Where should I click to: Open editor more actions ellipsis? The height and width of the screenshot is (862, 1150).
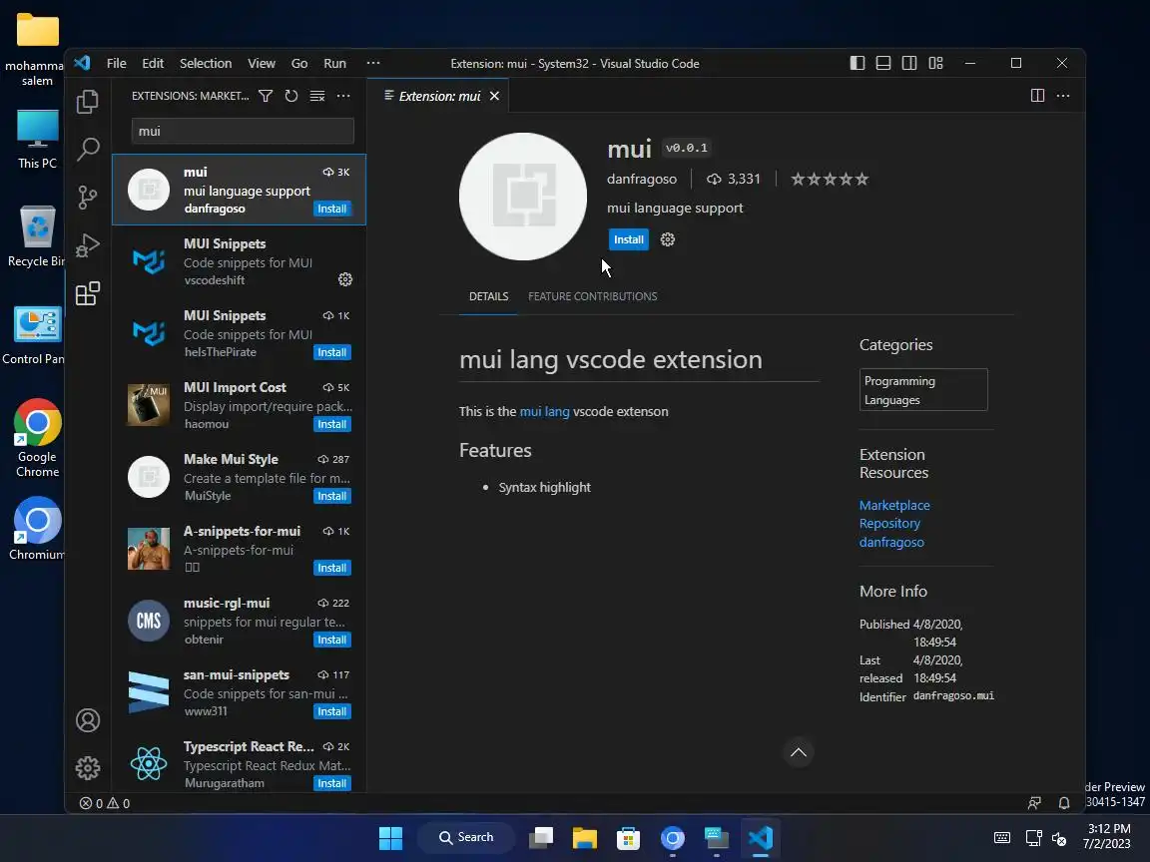1063,96
